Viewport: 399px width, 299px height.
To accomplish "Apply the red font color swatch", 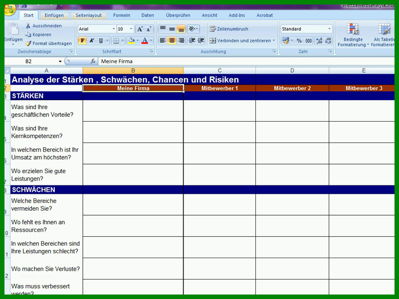I will pos(145,40).
